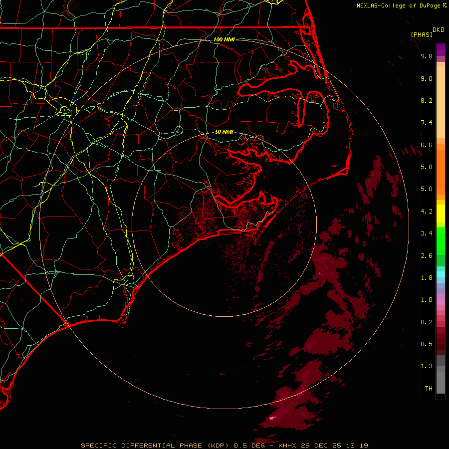
Task: Click the 4.2 scale value
Action: pyautogui.click(x=427, y=212)
